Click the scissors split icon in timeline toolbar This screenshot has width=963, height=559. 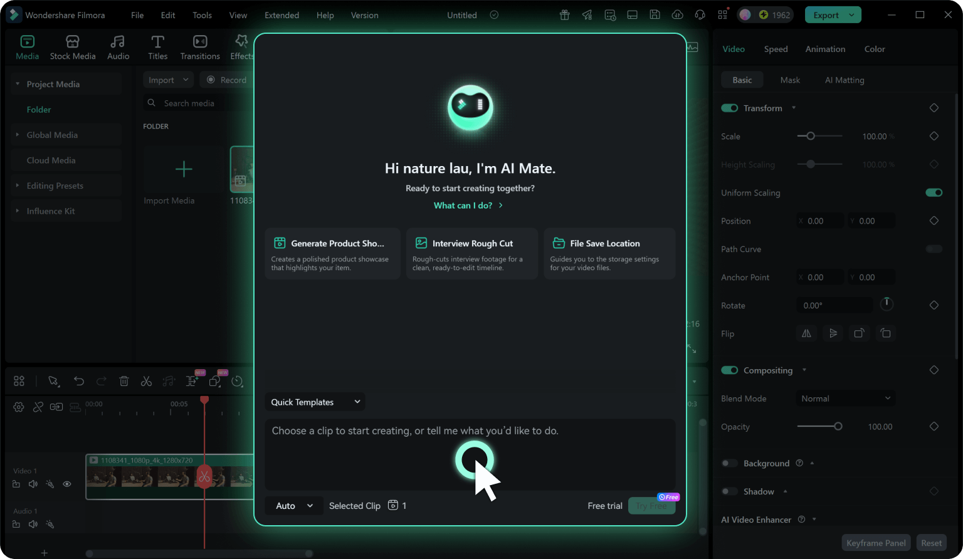tap(146, 381)
